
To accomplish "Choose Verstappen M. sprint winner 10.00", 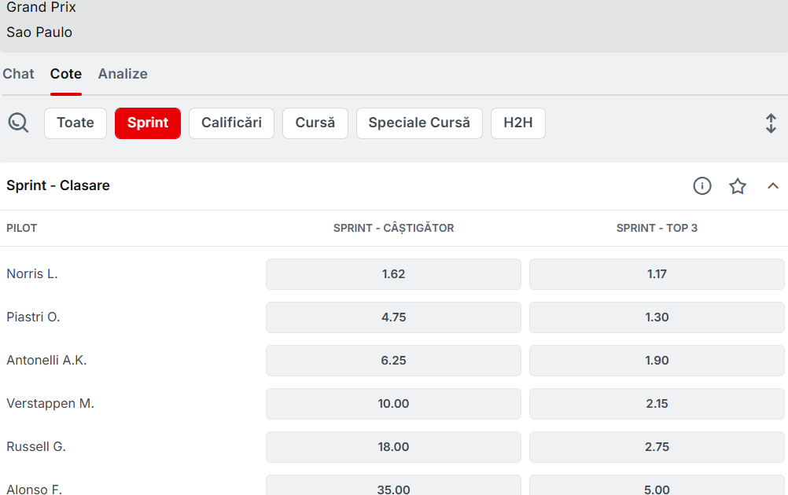I will (393, 404).
